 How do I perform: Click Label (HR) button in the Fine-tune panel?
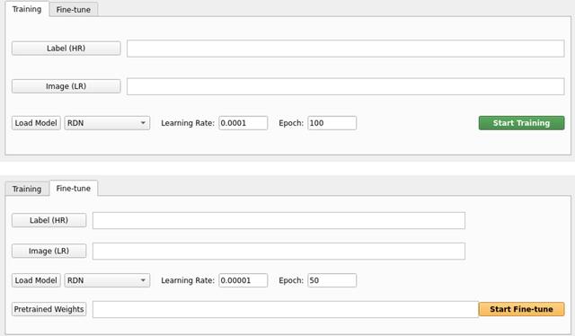49,220
